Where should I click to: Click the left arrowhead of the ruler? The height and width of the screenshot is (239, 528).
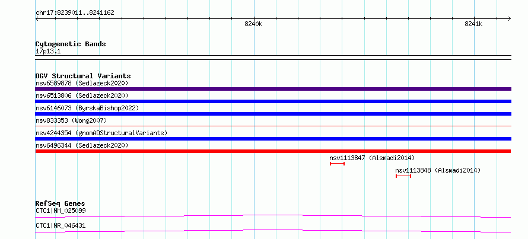coord(37,18)
